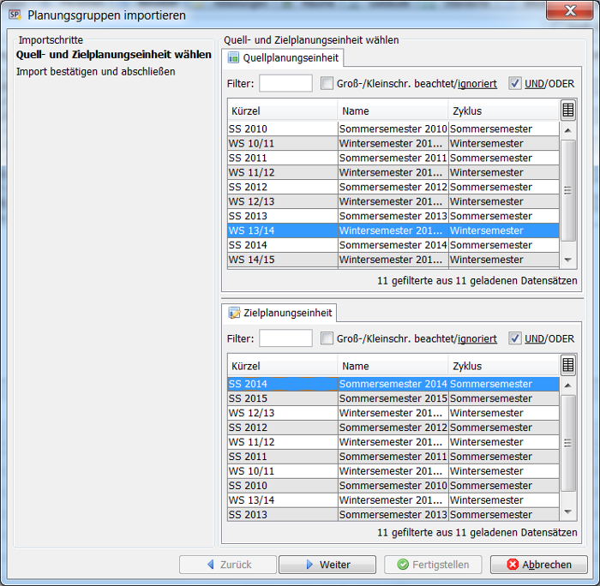Click the target table Filter input field
The width and height of the screenshot is (600, 586).
tap(285, 338)
